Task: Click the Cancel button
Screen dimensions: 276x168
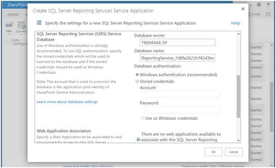Action: [234, 152]
